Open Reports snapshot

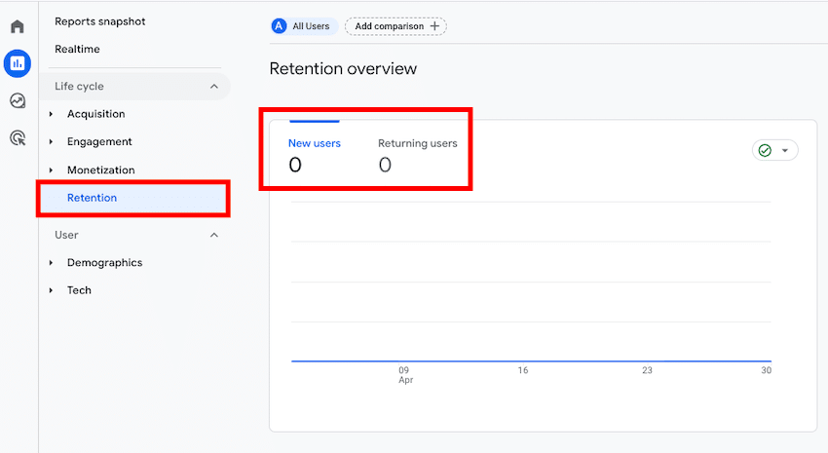[100, 21]
